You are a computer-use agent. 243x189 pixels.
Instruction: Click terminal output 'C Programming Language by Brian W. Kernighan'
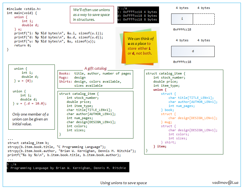coord(66,168)
